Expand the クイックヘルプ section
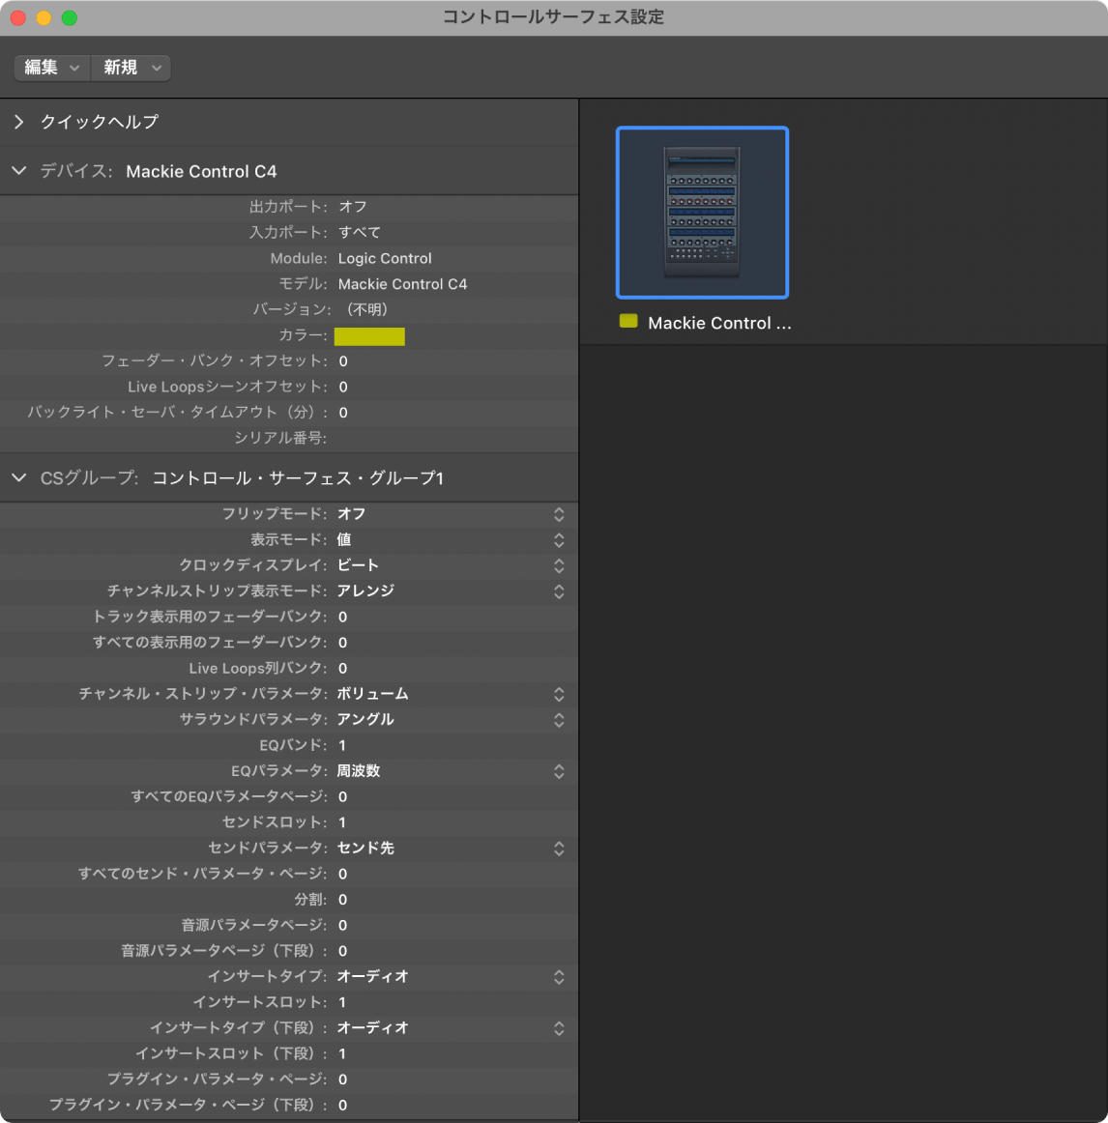This screenshot has height=1123, width=1108. (x=19, y=123)
